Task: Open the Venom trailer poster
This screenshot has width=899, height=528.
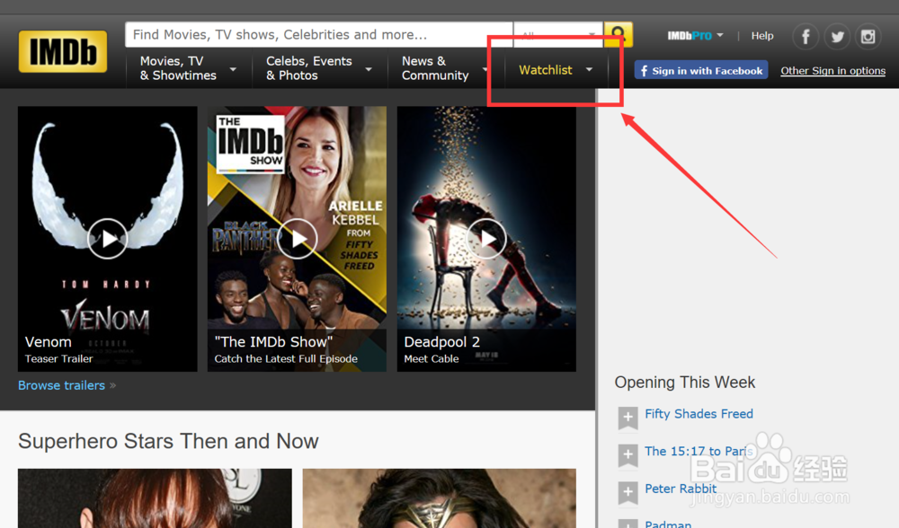Action: tap(107, 239)
